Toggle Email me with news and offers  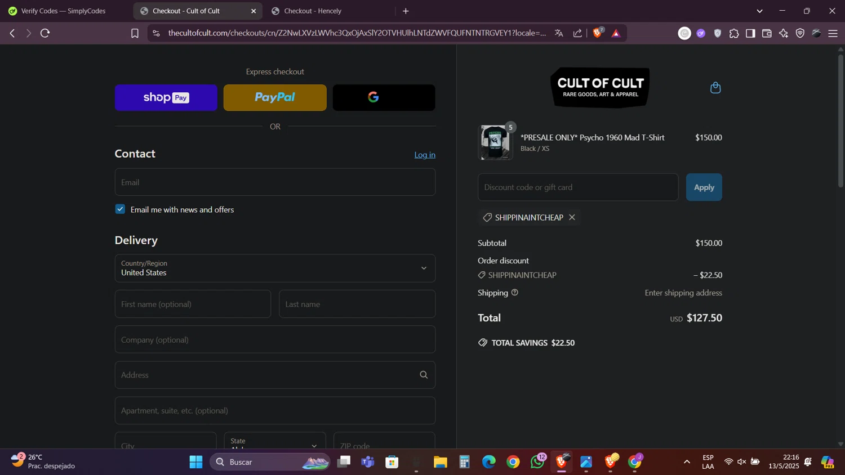pyautogui.click(x=120, y=209)
